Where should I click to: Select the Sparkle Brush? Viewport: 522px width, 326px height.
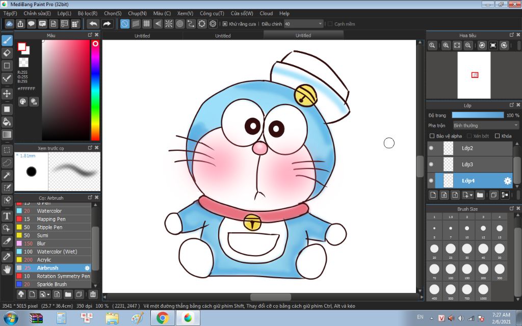coord(53,284)
